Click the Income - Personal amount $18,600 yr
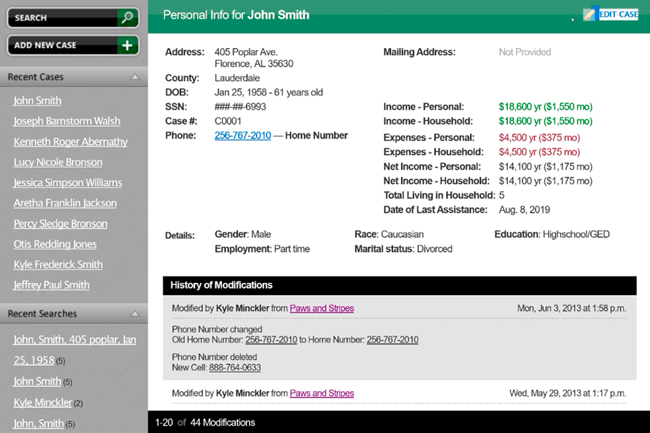Viewport: 650px width, 433px height. 546,107
